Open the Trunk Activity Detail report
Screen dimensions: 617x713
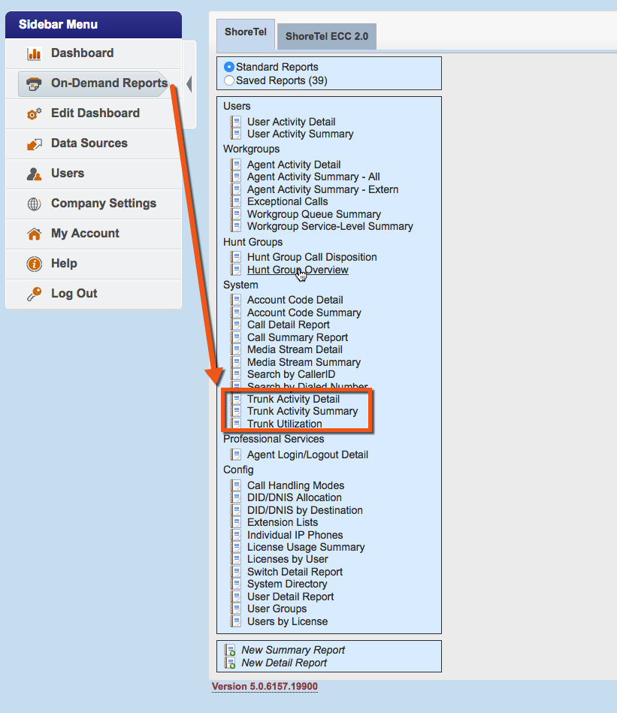(293, 399)
